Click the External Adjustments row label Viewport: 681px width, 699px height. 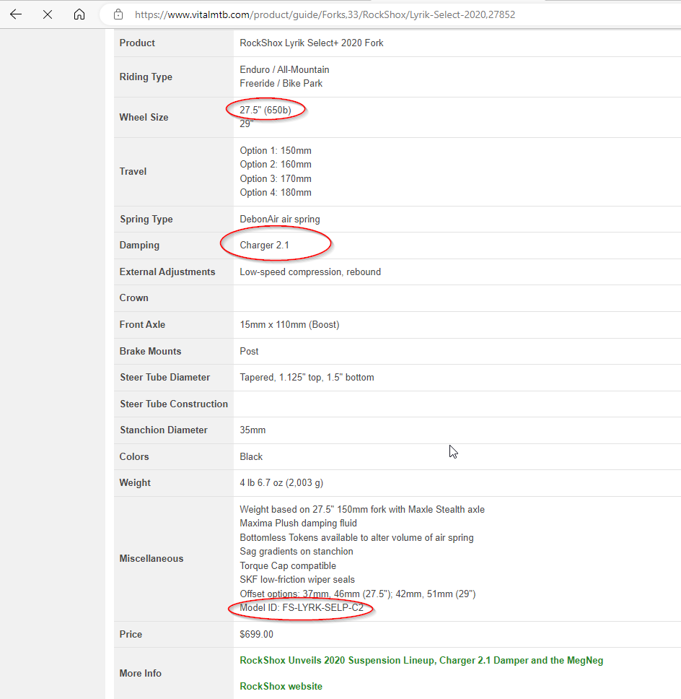167,272
